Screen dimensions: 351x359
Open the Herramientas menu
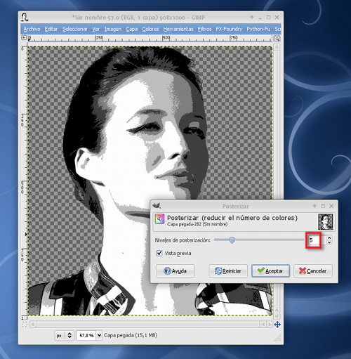tap(178, 29)
